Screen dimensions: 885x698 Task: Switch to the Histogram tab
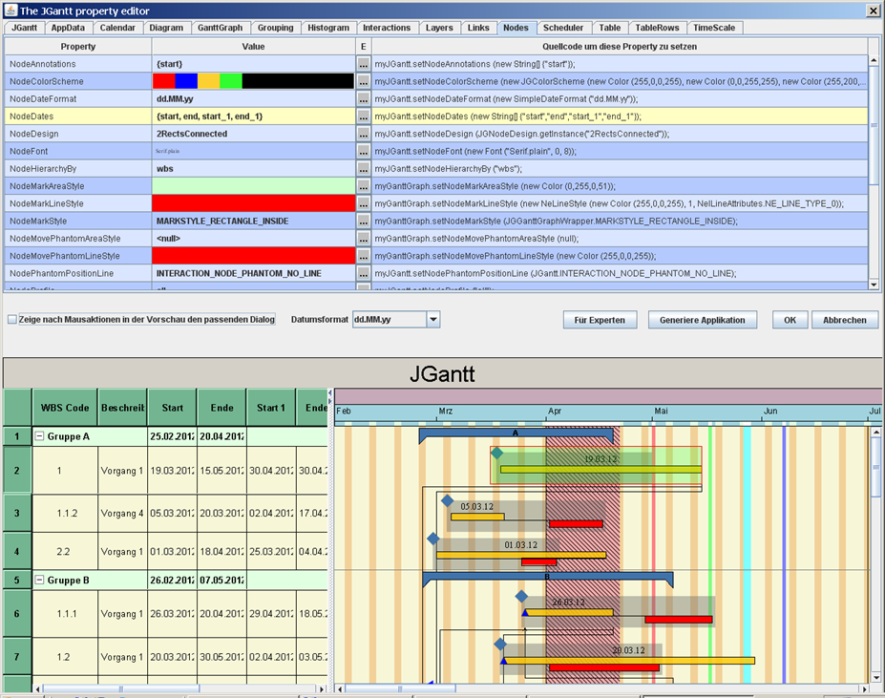[328, 28]
